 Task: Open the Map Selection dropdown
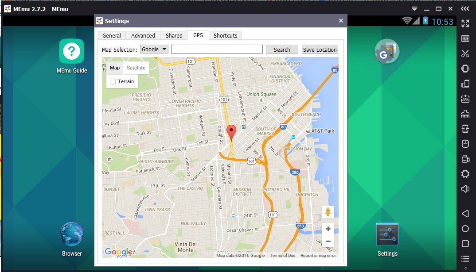(x=154, y=50)
